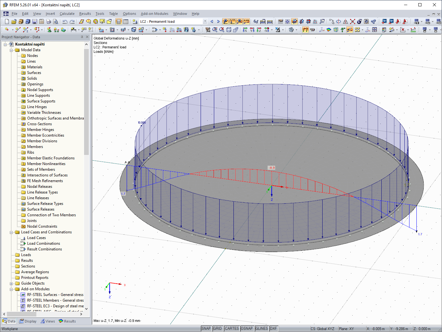Collapse the Add-on Modules branch

click(x=10, y=289)
